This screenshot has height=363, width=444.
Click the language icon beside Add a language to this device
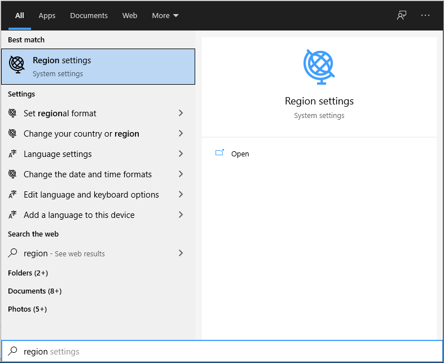click(12, 215)
